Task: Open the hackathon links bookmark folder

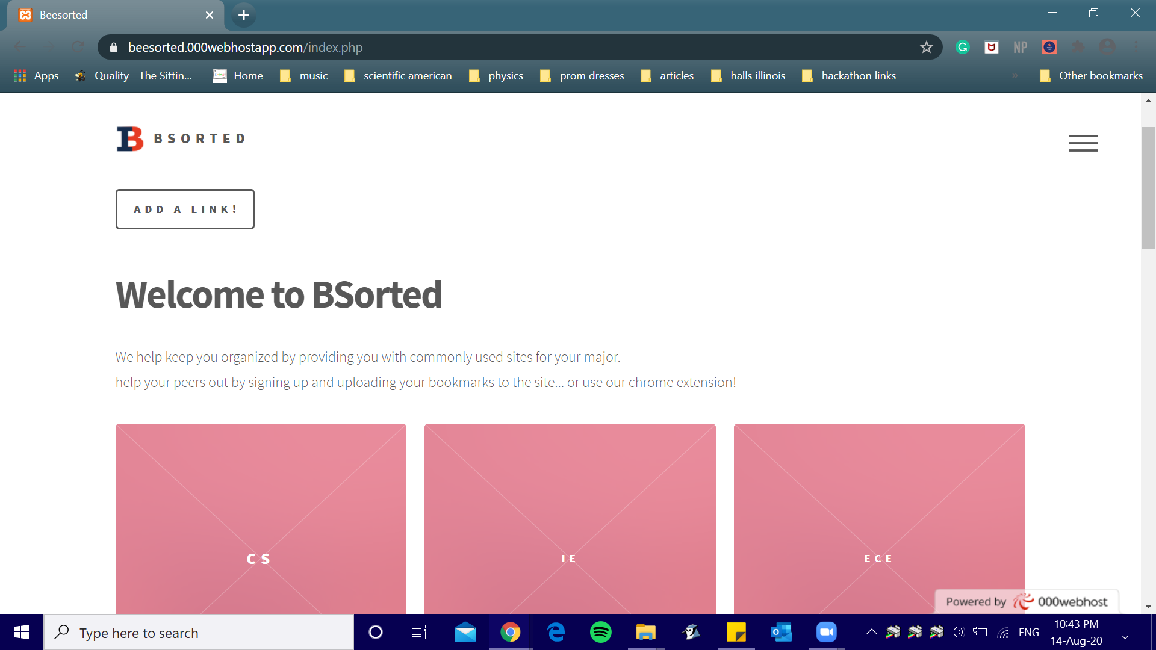Action: coord(849,76)
